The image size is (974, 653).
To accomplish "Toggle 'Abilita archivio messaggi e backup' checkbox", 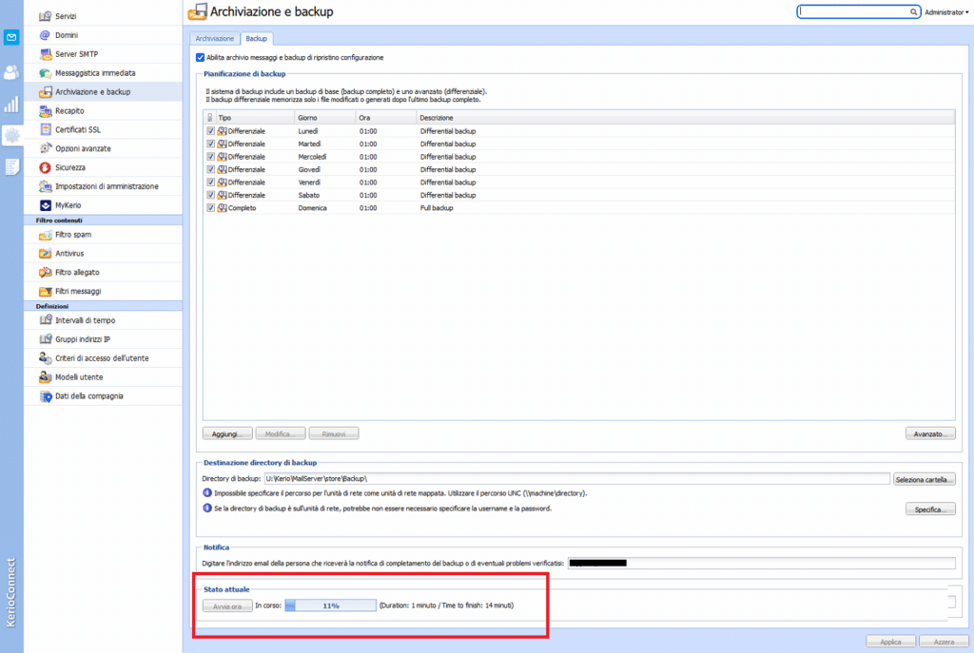I will click(200, 58).
